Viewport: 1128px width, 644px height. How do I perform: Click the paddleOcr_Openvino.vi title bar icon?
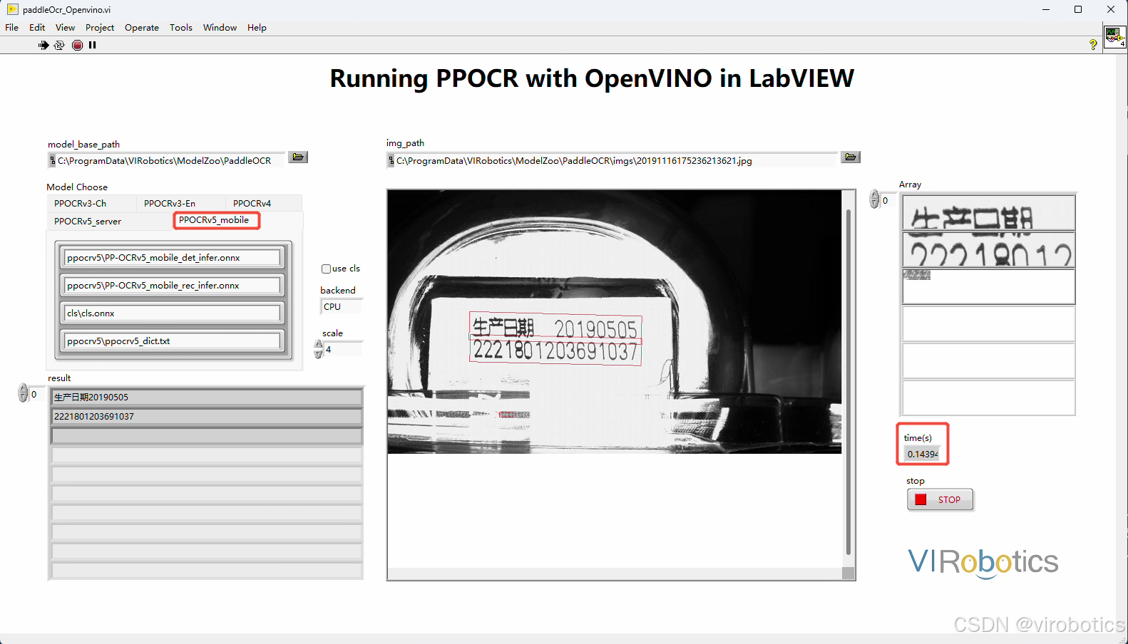click(12, 9)
